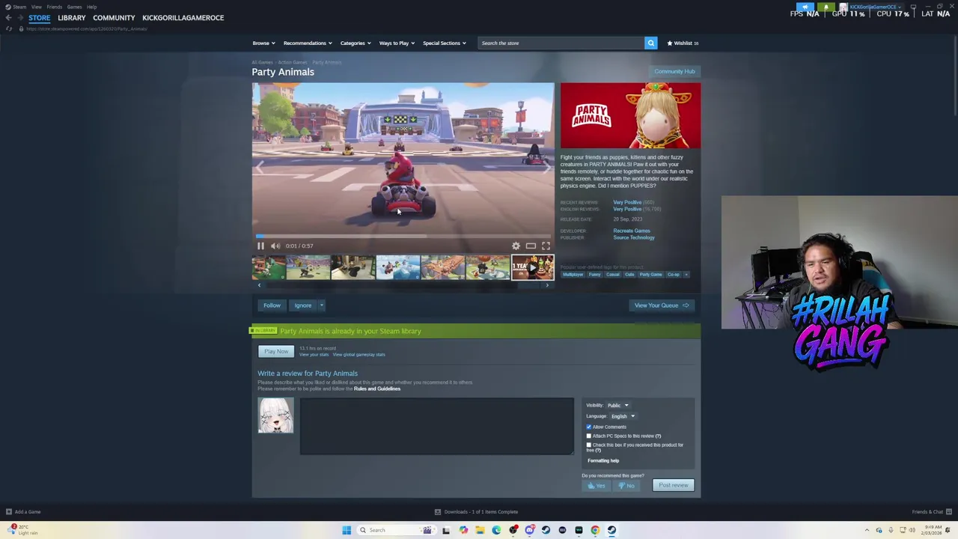This screenshot has width=958, height=539.
Task: Uncheck the Allow Comments checkbox
Action: pos(589,427)
